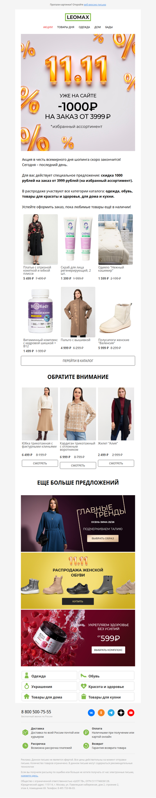Open the red YouTube icon
Viewport: 156px width, 798px height.
pos(131,713)
